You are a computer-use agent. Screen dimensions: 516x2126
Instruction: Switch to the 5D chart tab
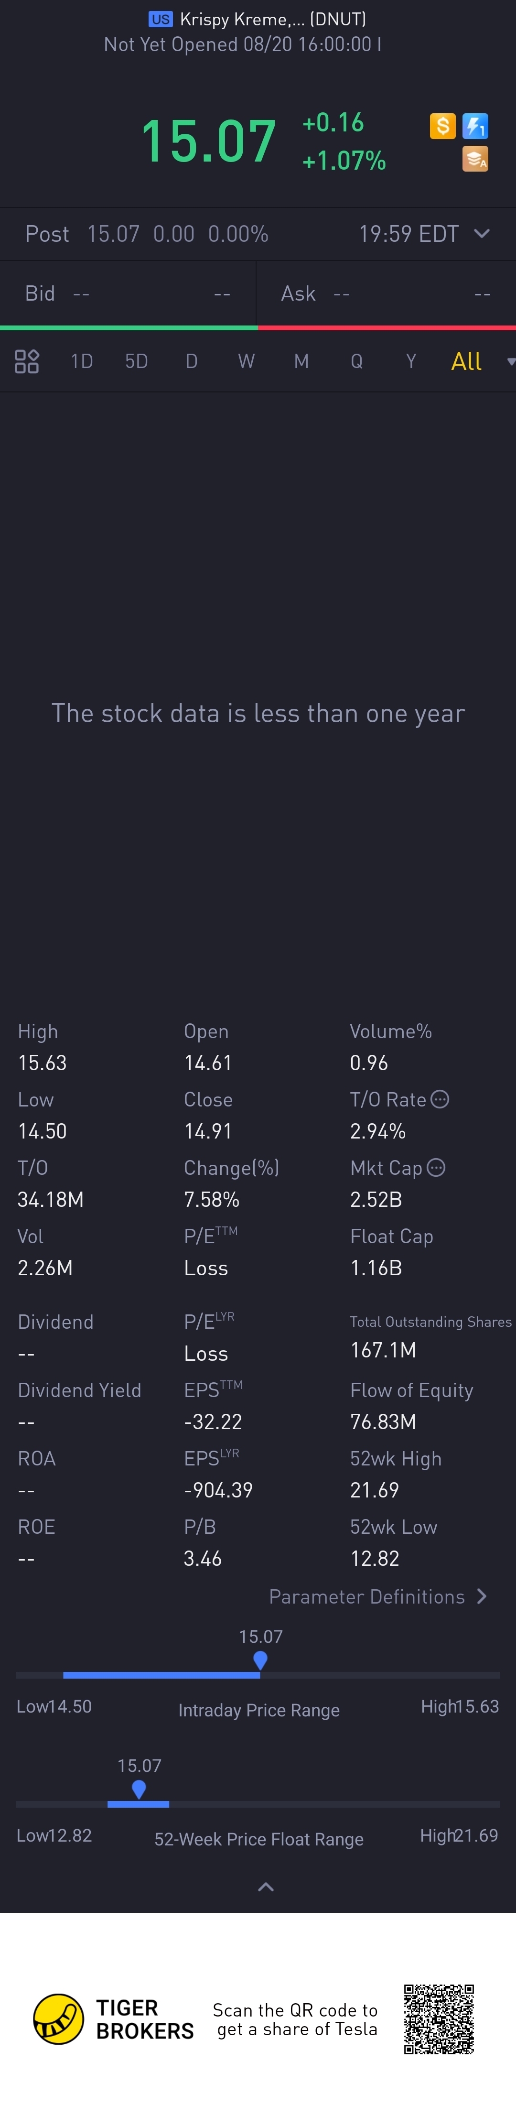tap(136, 361)
